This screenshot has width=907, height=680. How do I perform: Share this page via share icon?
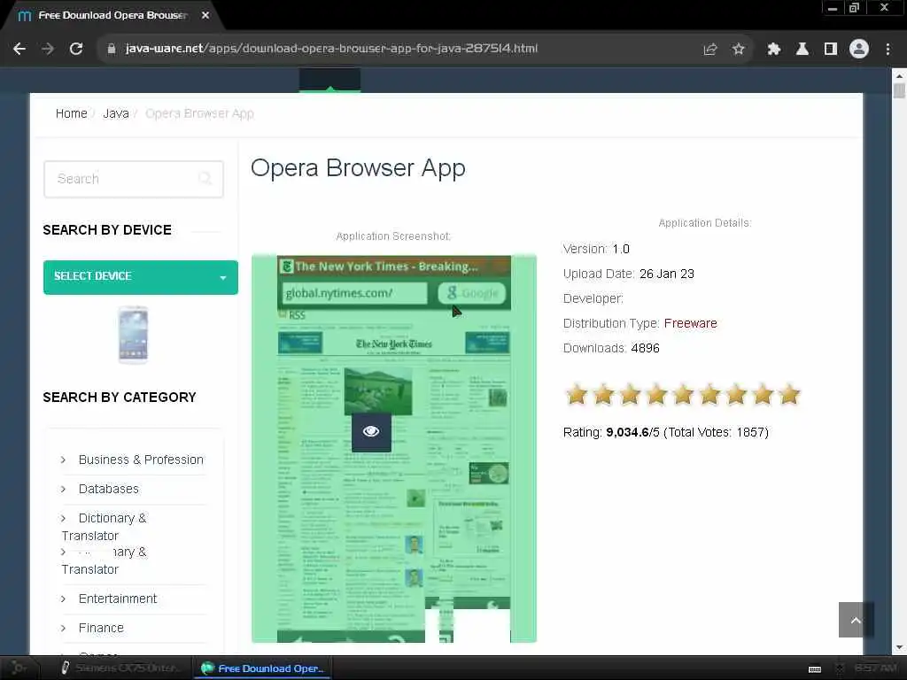710,50
